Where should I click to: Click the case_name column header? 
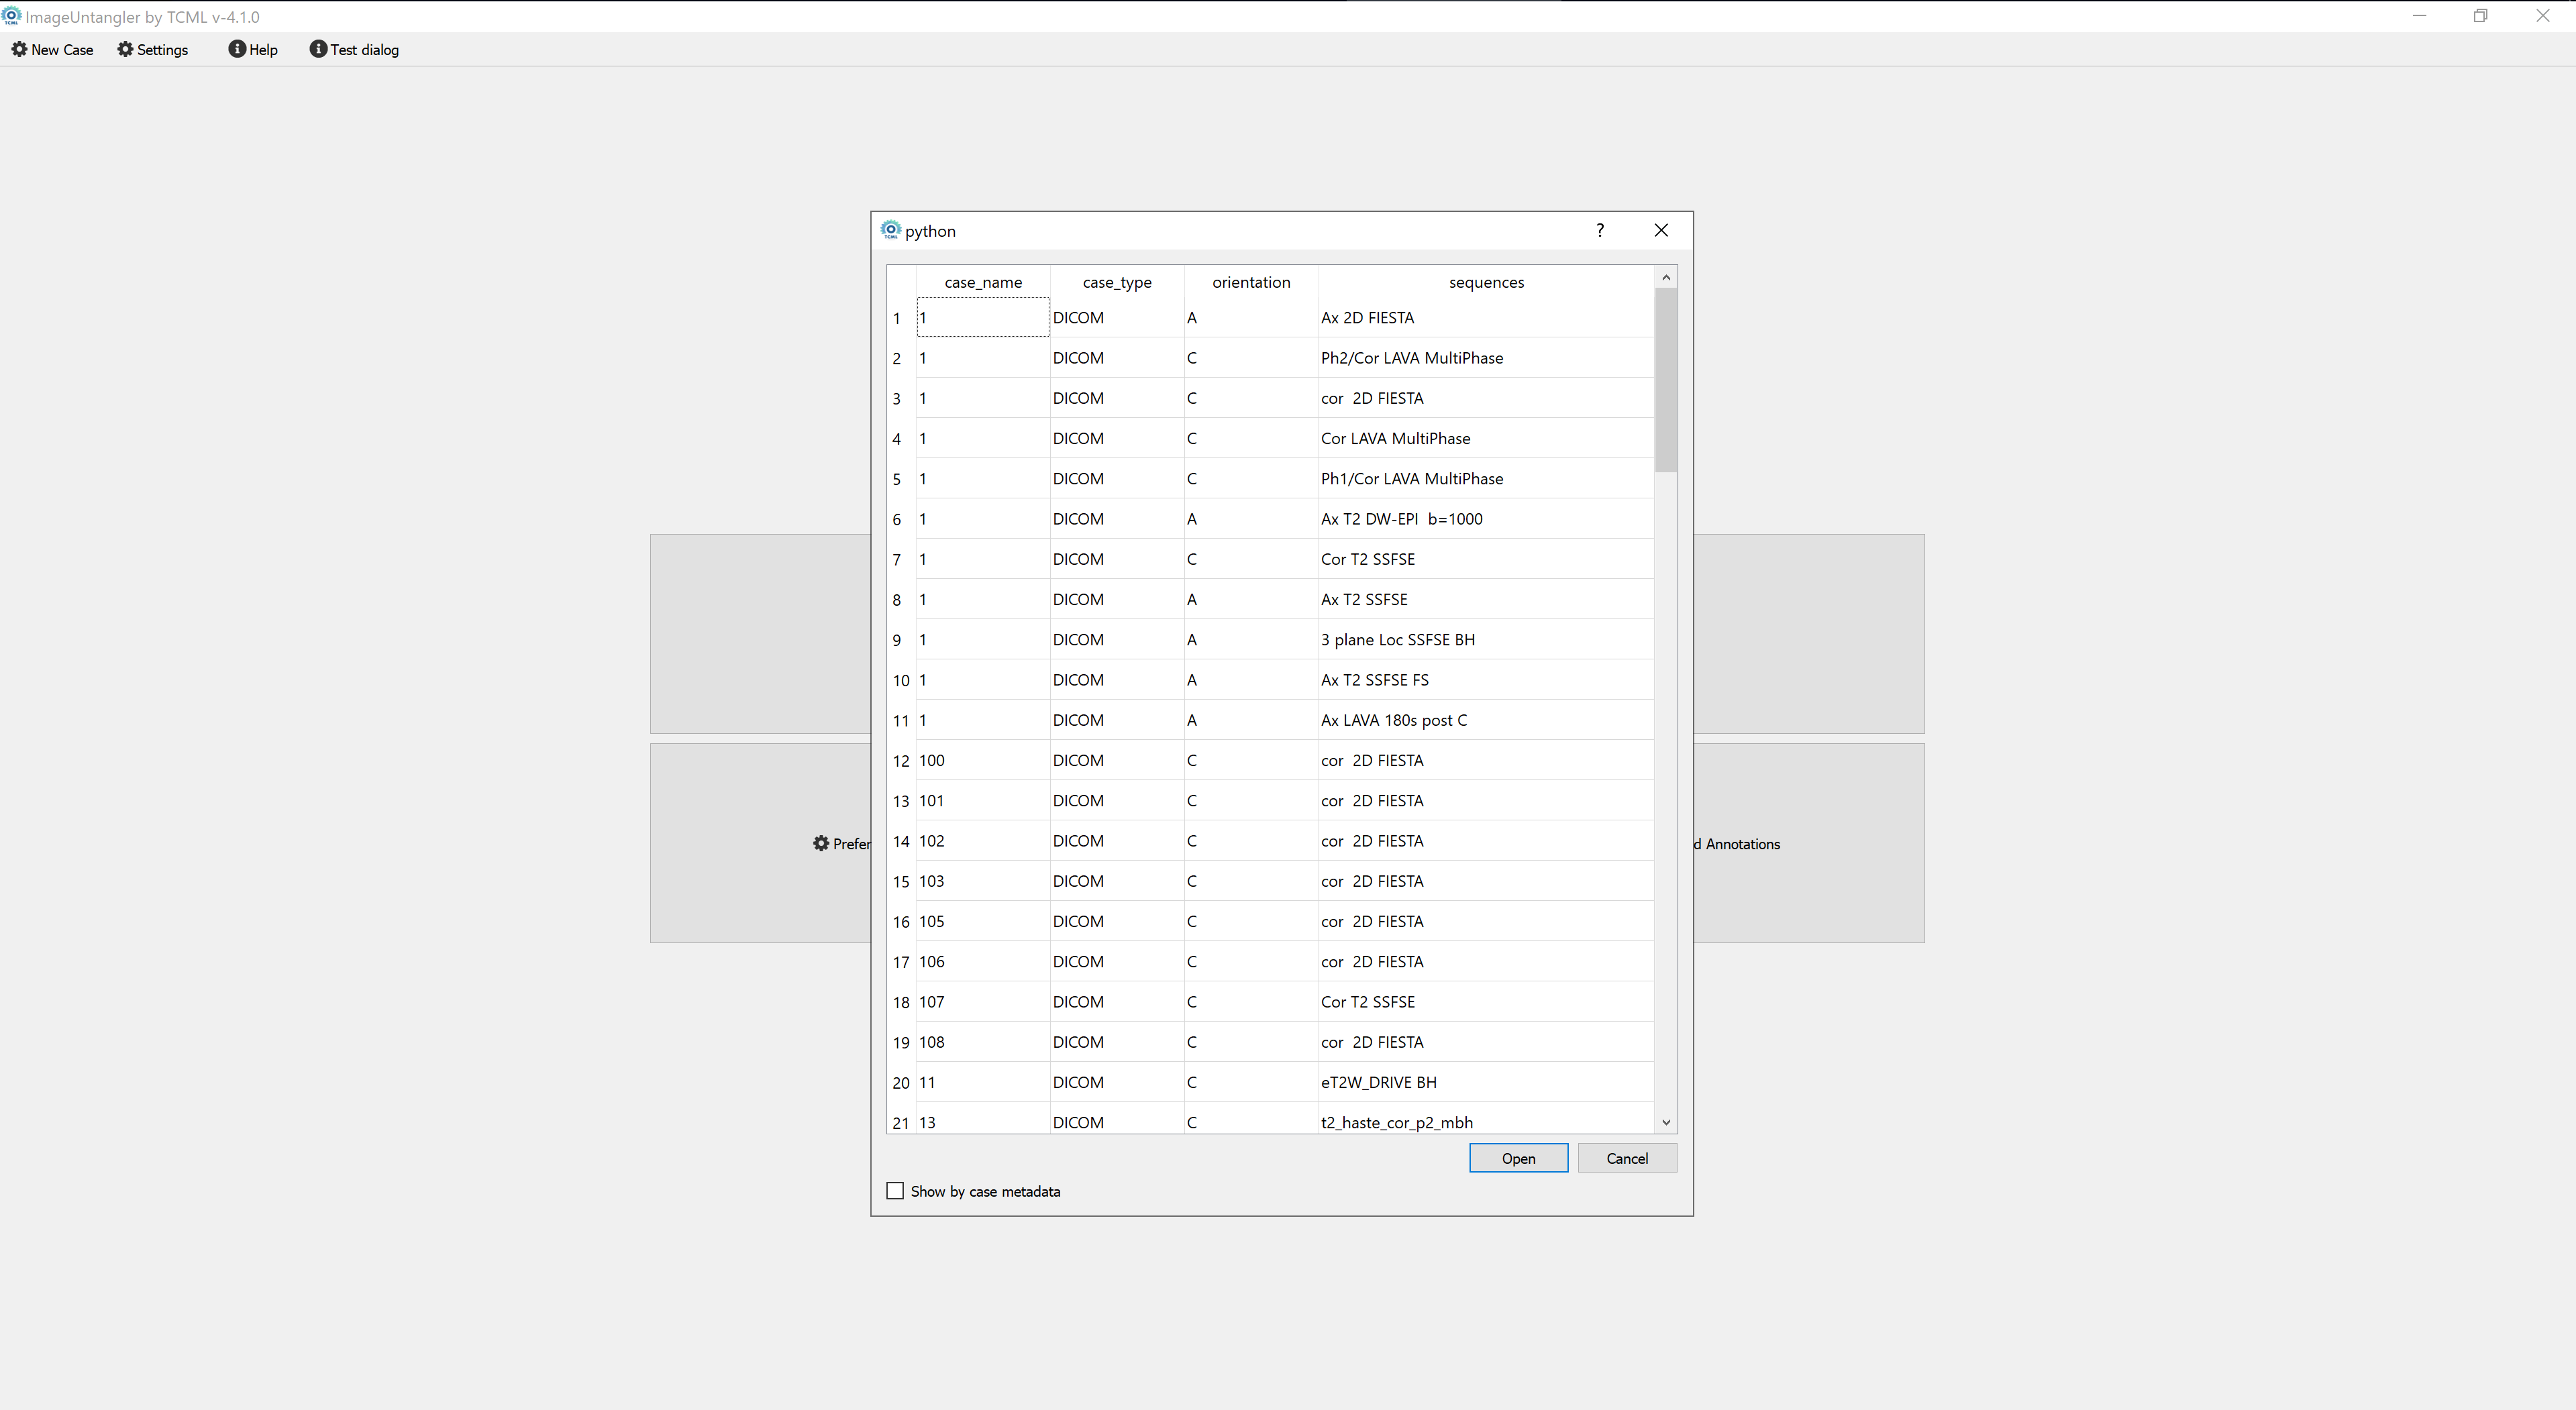pos(983,282)
